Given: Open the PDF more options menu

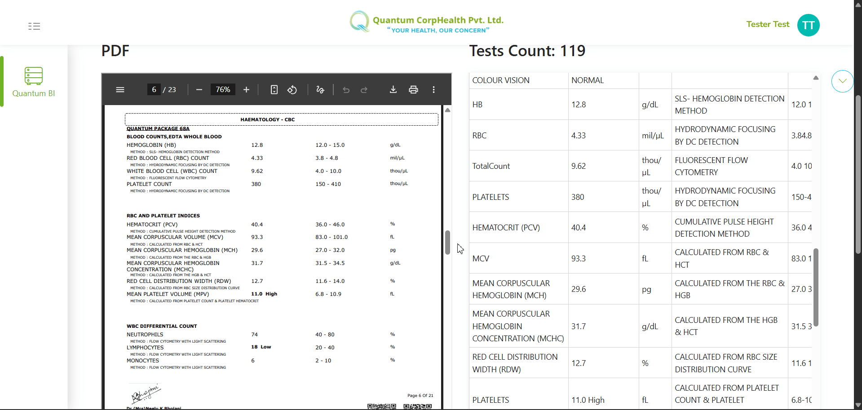Looking at the screenshot, I should (x=433, y=89).
